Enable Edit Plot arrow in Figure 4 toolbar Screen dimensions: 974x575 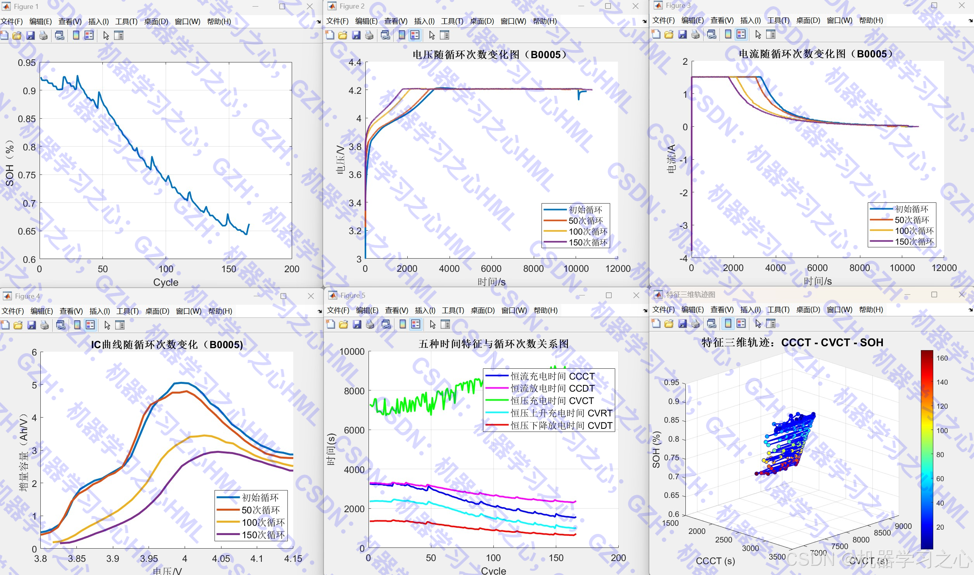pyautogui.click(x=107, y=325)
